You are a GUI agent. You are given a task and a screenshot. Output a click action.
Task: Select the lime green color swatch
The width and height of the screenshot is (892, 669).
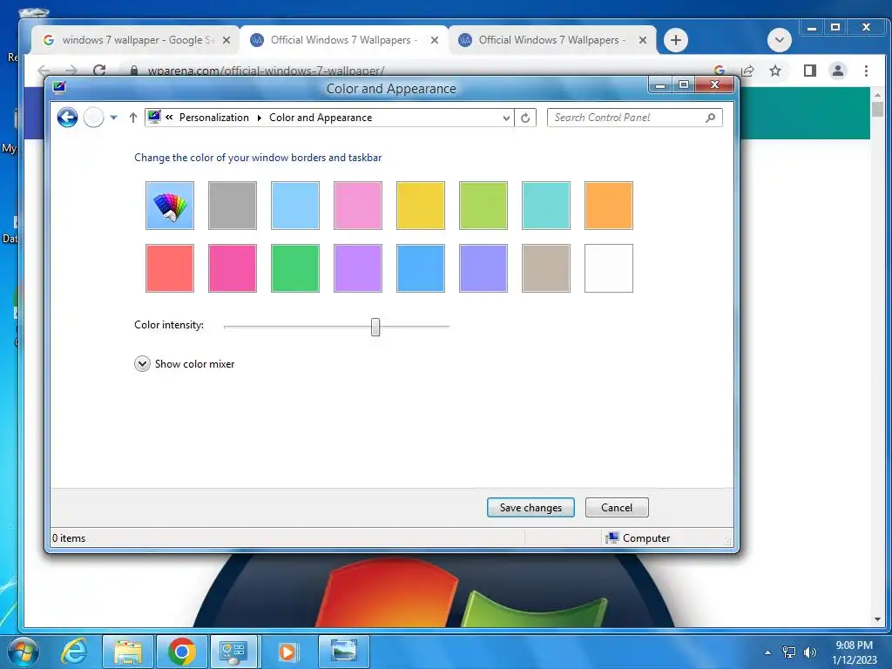(x=483, y=206)
